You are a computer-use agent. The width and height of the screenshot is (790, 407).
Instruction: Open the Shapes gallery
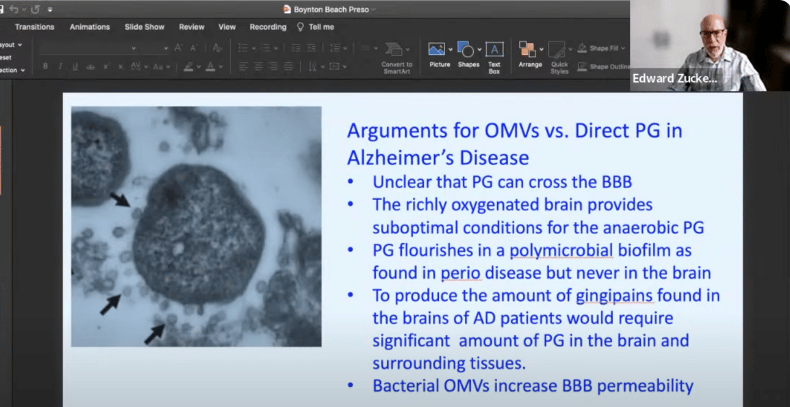468,54
